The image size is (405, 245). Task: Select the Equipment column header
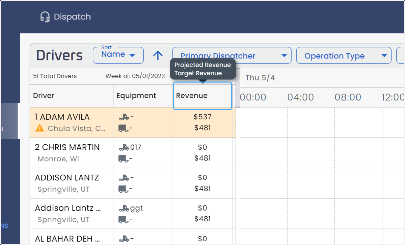[143, 96]
